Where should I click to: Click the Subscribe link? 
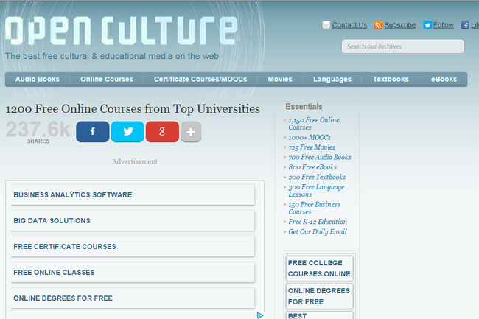[x=400, y=25]
